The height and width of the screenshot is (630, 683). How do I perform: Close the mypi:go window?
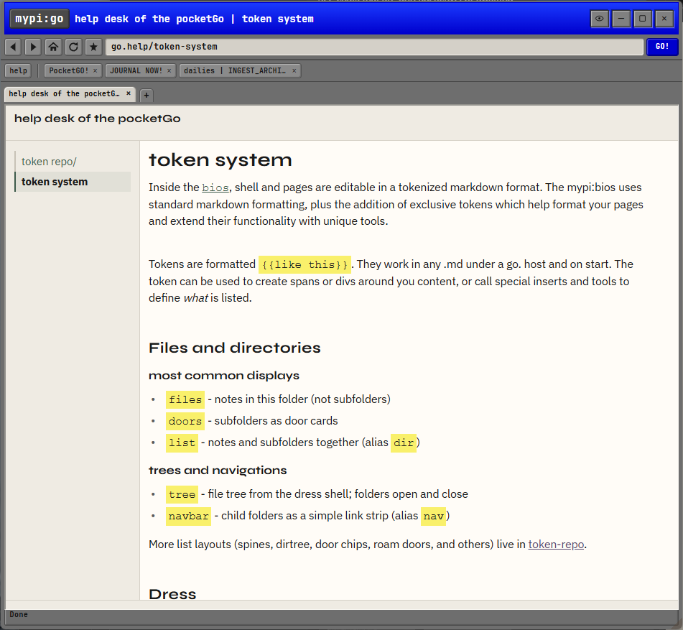coord(664,19)
